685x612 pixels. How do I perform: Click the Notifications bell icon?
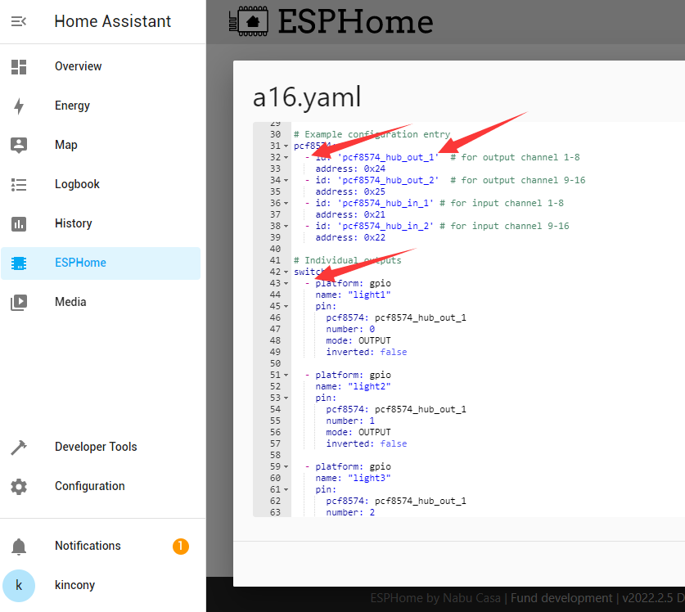pos(19,546)
